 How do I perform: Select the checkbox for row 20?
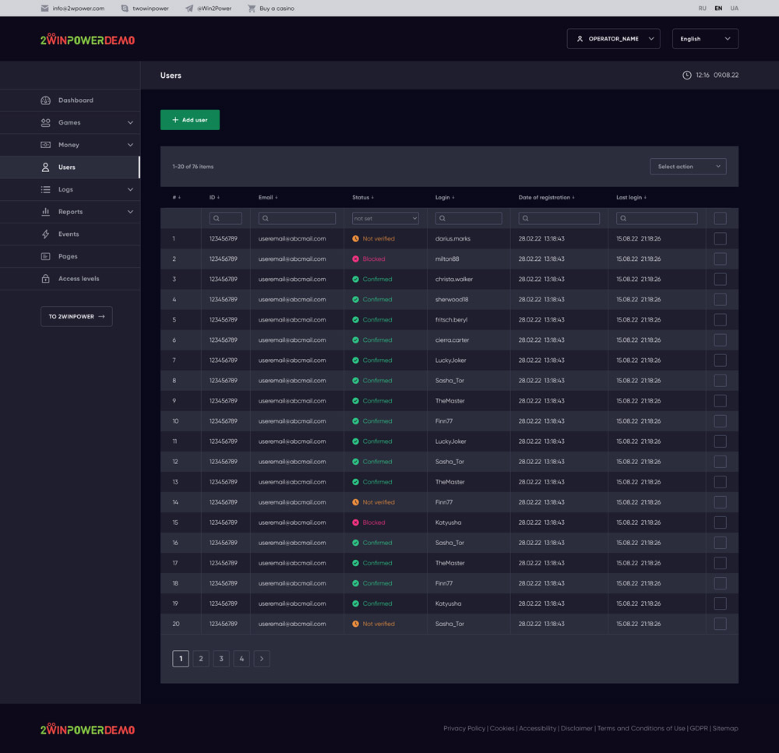click(x=720, y=624)
